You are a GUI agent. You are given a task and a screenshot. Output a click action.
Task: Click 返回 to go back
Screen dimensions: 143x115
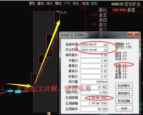pyautogui.click(x=94, y=4)
